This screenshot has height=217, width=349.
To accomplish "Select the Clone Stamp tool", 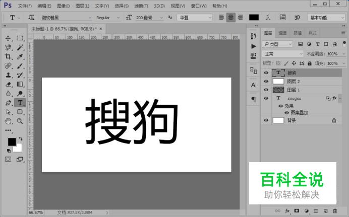I will (x=8, y=75).
